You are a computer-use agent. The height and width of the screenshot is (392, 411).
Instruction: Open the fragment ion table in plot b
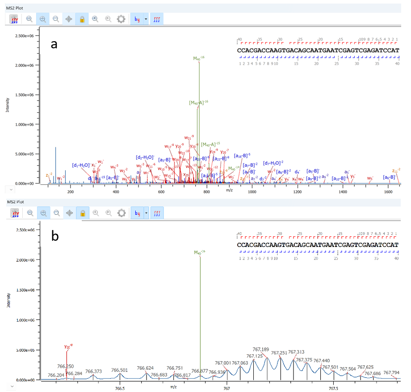[x=15, y=213]
